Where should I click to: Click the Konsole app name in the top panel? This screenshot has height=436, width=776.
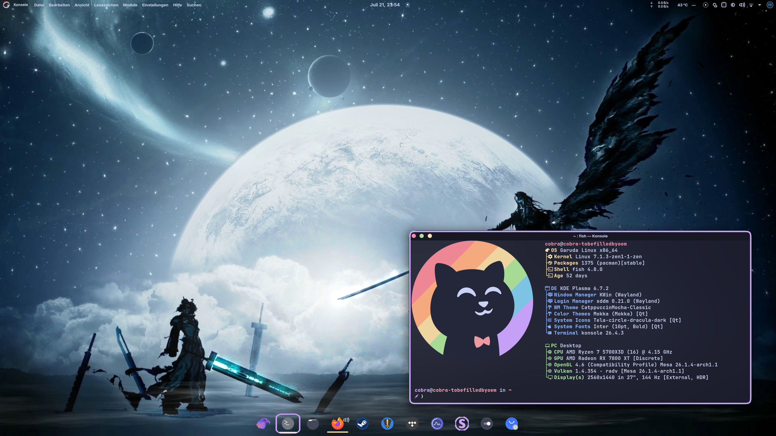[x=21, y=5]
